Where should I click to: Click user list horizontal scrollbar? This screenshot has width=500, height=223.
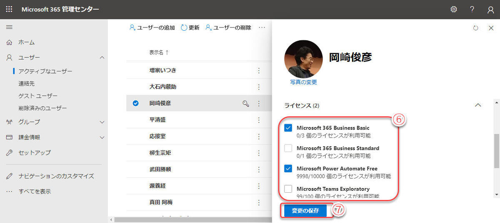coord(192,220)
